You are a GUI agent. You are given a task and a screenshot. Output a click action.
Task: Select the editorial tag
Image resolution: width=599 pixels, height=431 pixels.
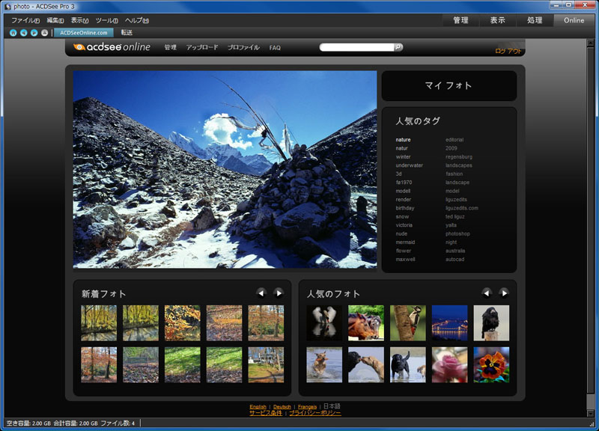click(x=454, y=140)
